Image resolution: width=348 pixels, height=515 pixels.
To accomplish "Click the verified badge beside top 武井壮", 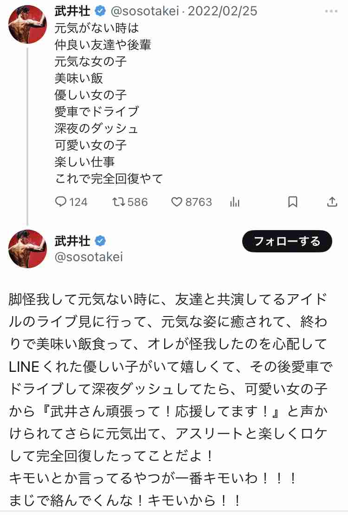I will 100,11.
